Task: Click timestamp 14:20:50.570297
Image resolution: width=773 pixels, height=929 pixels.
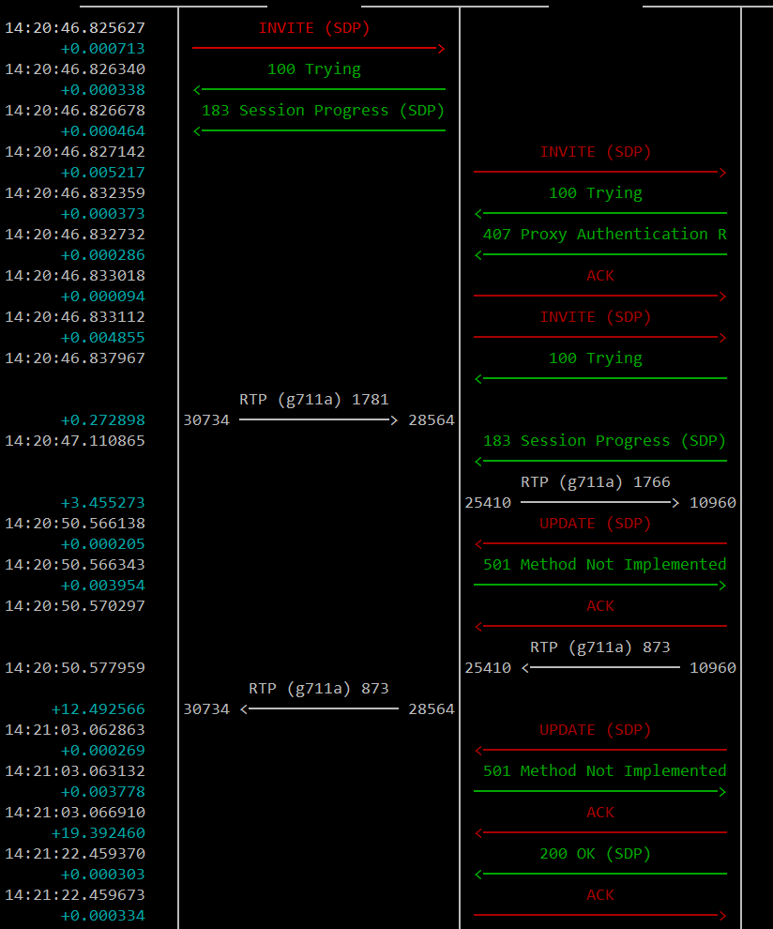Action: [x=75, y=606]
